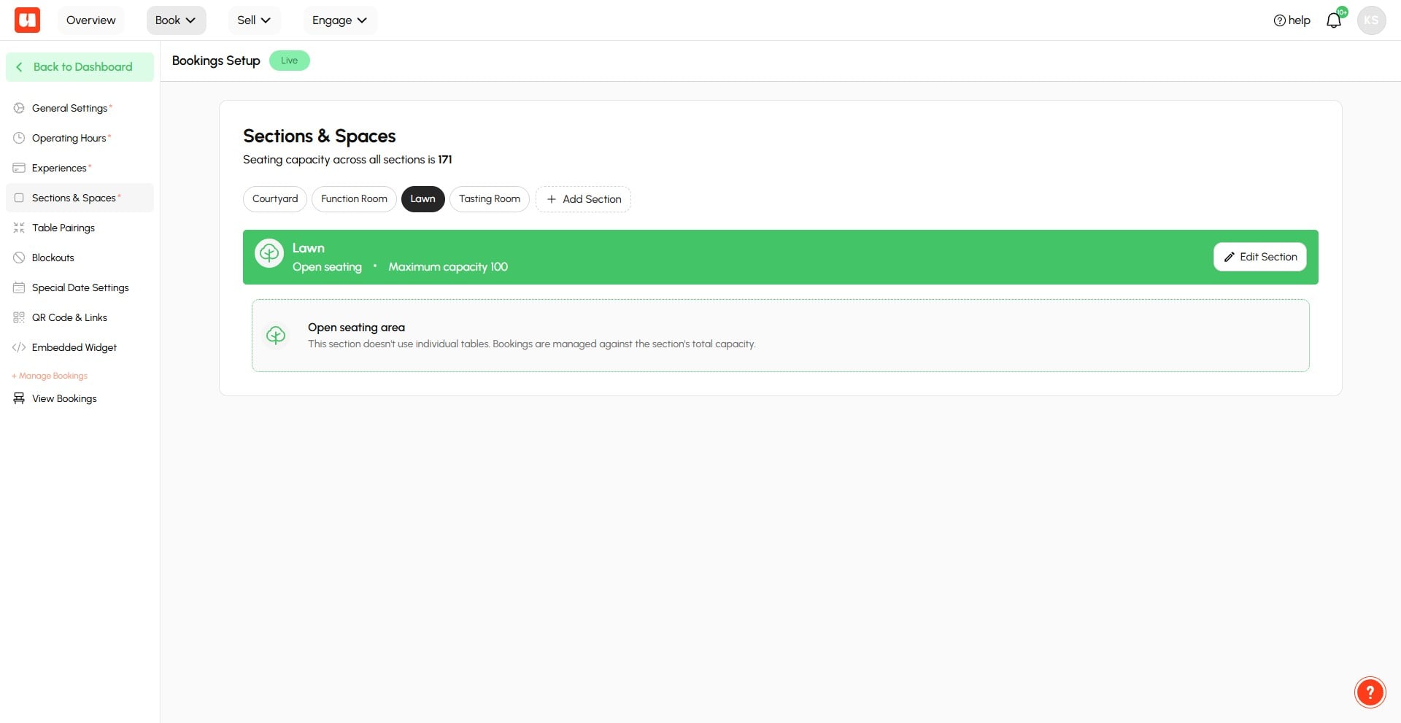Open Special Date Settings

tap(80, 287)
